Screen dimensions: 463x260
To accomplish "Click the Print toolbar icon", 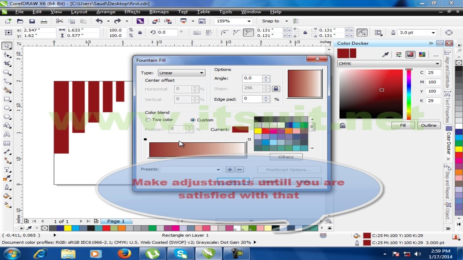I will click(x=44, y=21).
